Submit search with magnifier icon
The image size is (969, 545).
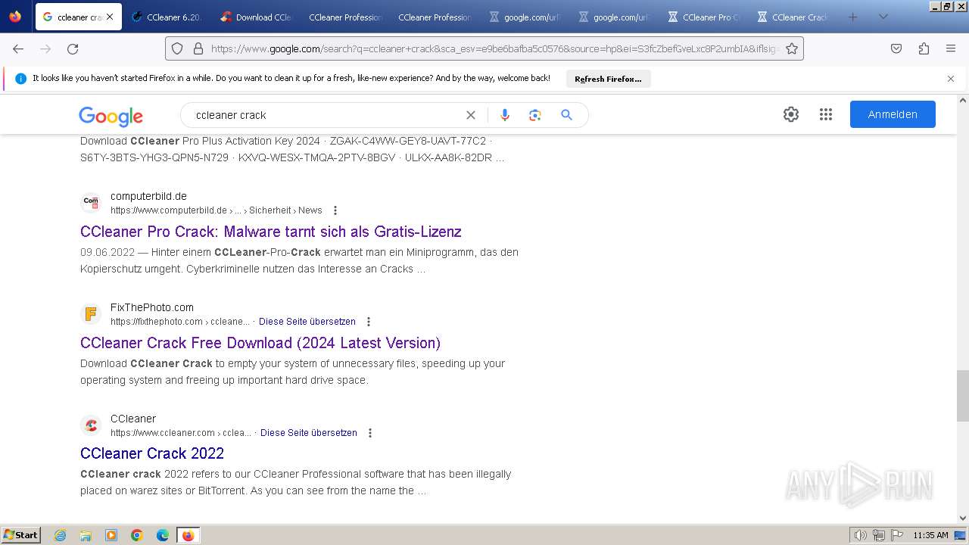click(x=566, y=115)
